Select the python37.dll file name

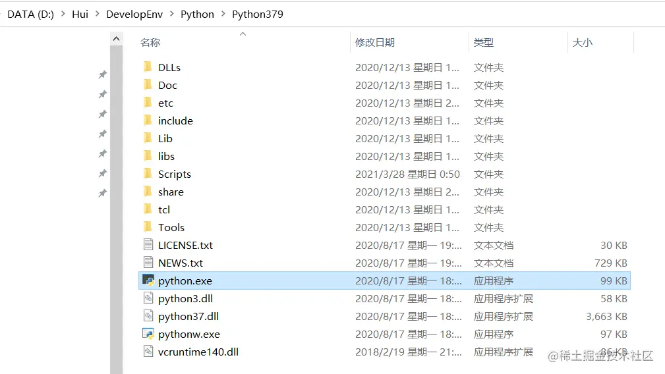tap(188, 317)
